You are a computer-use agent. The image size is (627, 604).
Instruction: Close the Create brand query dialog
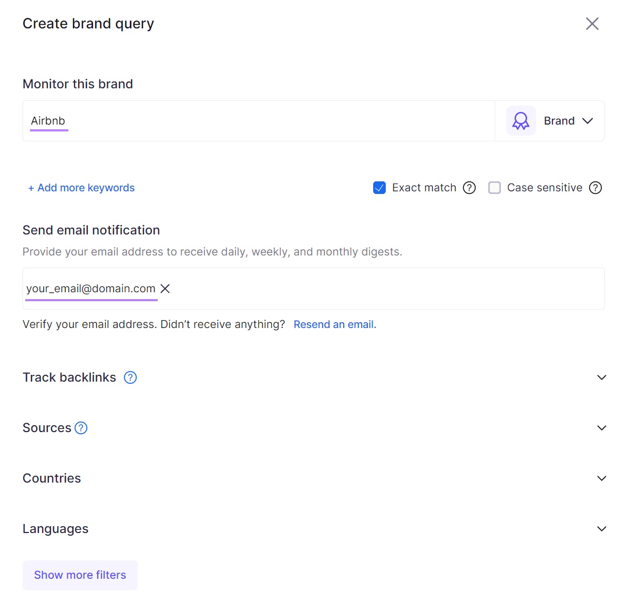coord(592,24)
